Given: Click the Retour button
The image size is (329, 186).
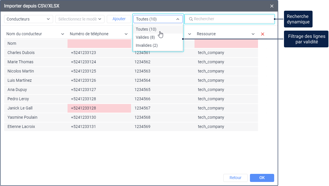Looking at the screenshot, I should click(235, 178).
